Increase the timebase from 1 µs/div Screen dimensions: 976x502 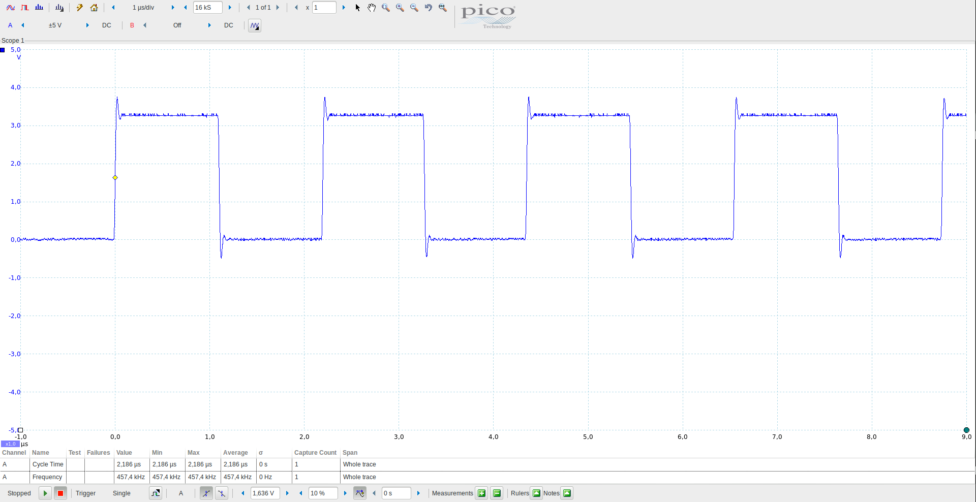(173, 8)
